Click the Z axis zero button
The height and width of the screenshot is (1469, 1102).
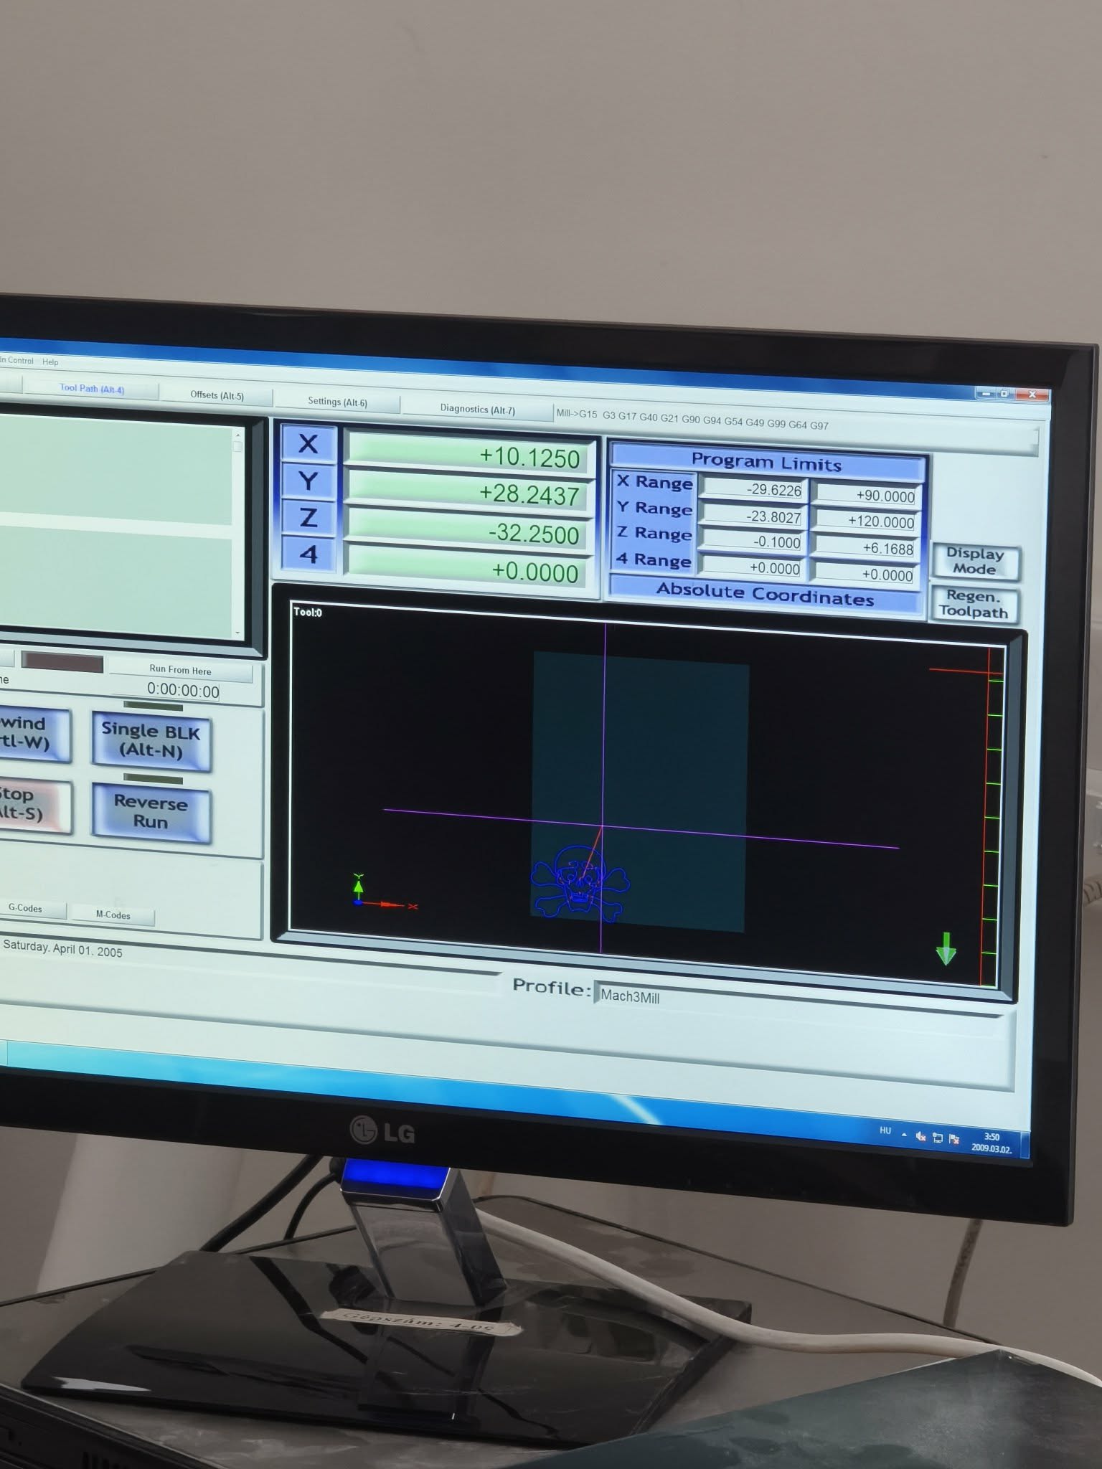point(309,517)
